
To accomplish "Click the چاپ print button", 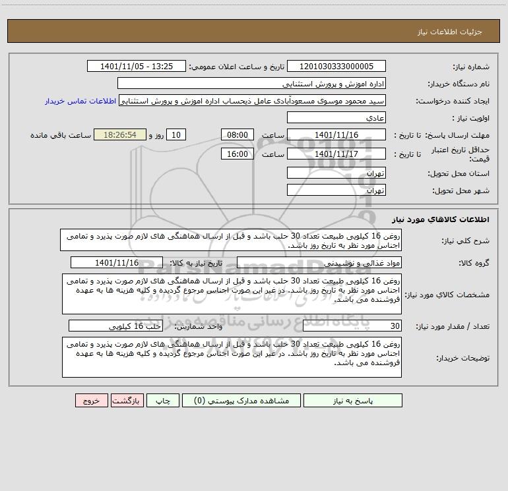I will 163,400.
